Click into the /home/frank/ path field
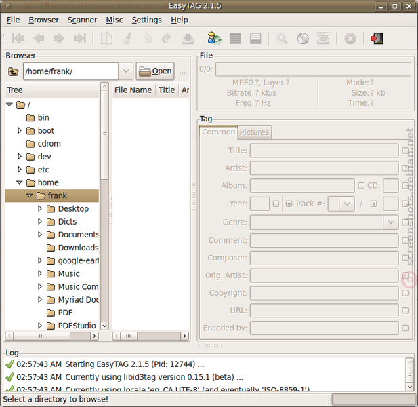Image resolution: width=418 pixels, height=407 pixels. point(70,71)
